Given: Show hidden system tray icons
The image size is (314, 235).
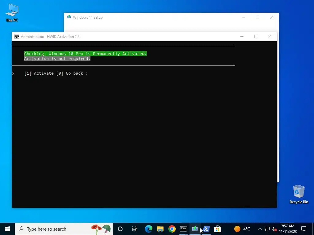Looking at the screenshot, I should pos(259,229).
